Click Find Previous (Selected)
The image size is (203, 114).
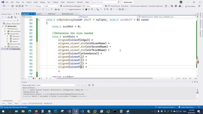[139, 6]
